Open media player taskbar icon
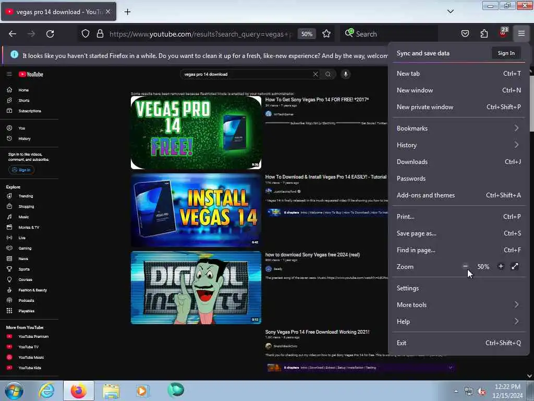 tap(142, 391)
